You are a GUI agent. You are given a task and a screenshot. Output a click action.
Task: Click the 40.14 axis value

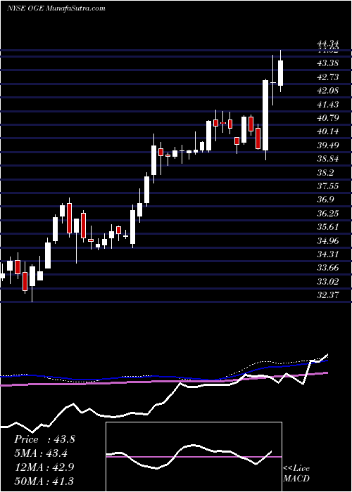(x=328, y=131)
